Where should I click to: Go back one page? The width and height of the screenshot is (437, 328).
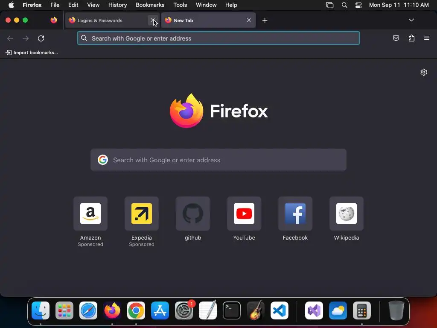click(10, 38)
